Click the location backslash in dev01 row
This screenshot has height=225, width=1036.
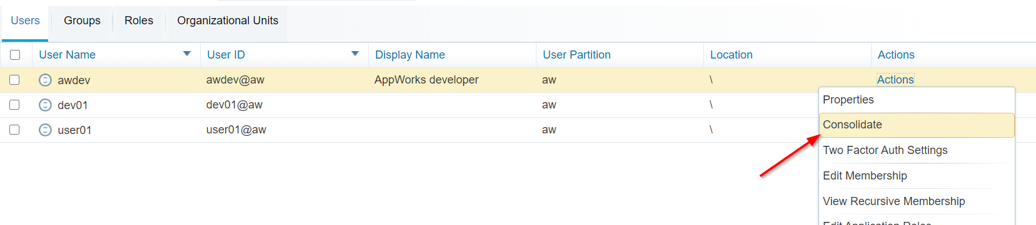(x=711, y=105)
